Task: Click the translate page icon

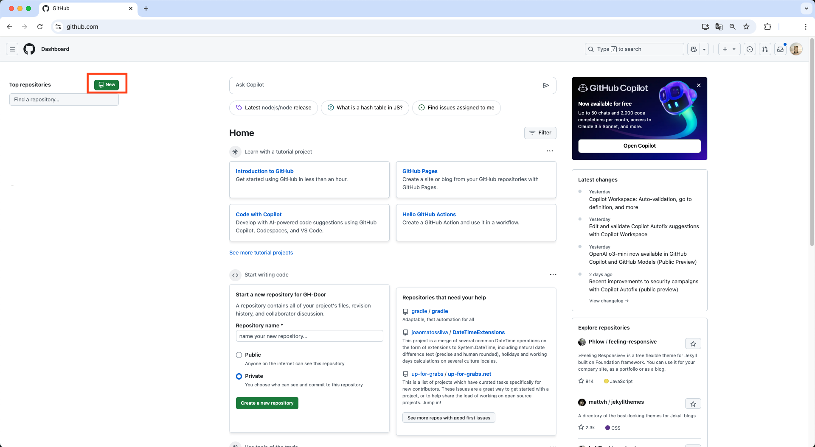Action: click(x=719, y=27)
